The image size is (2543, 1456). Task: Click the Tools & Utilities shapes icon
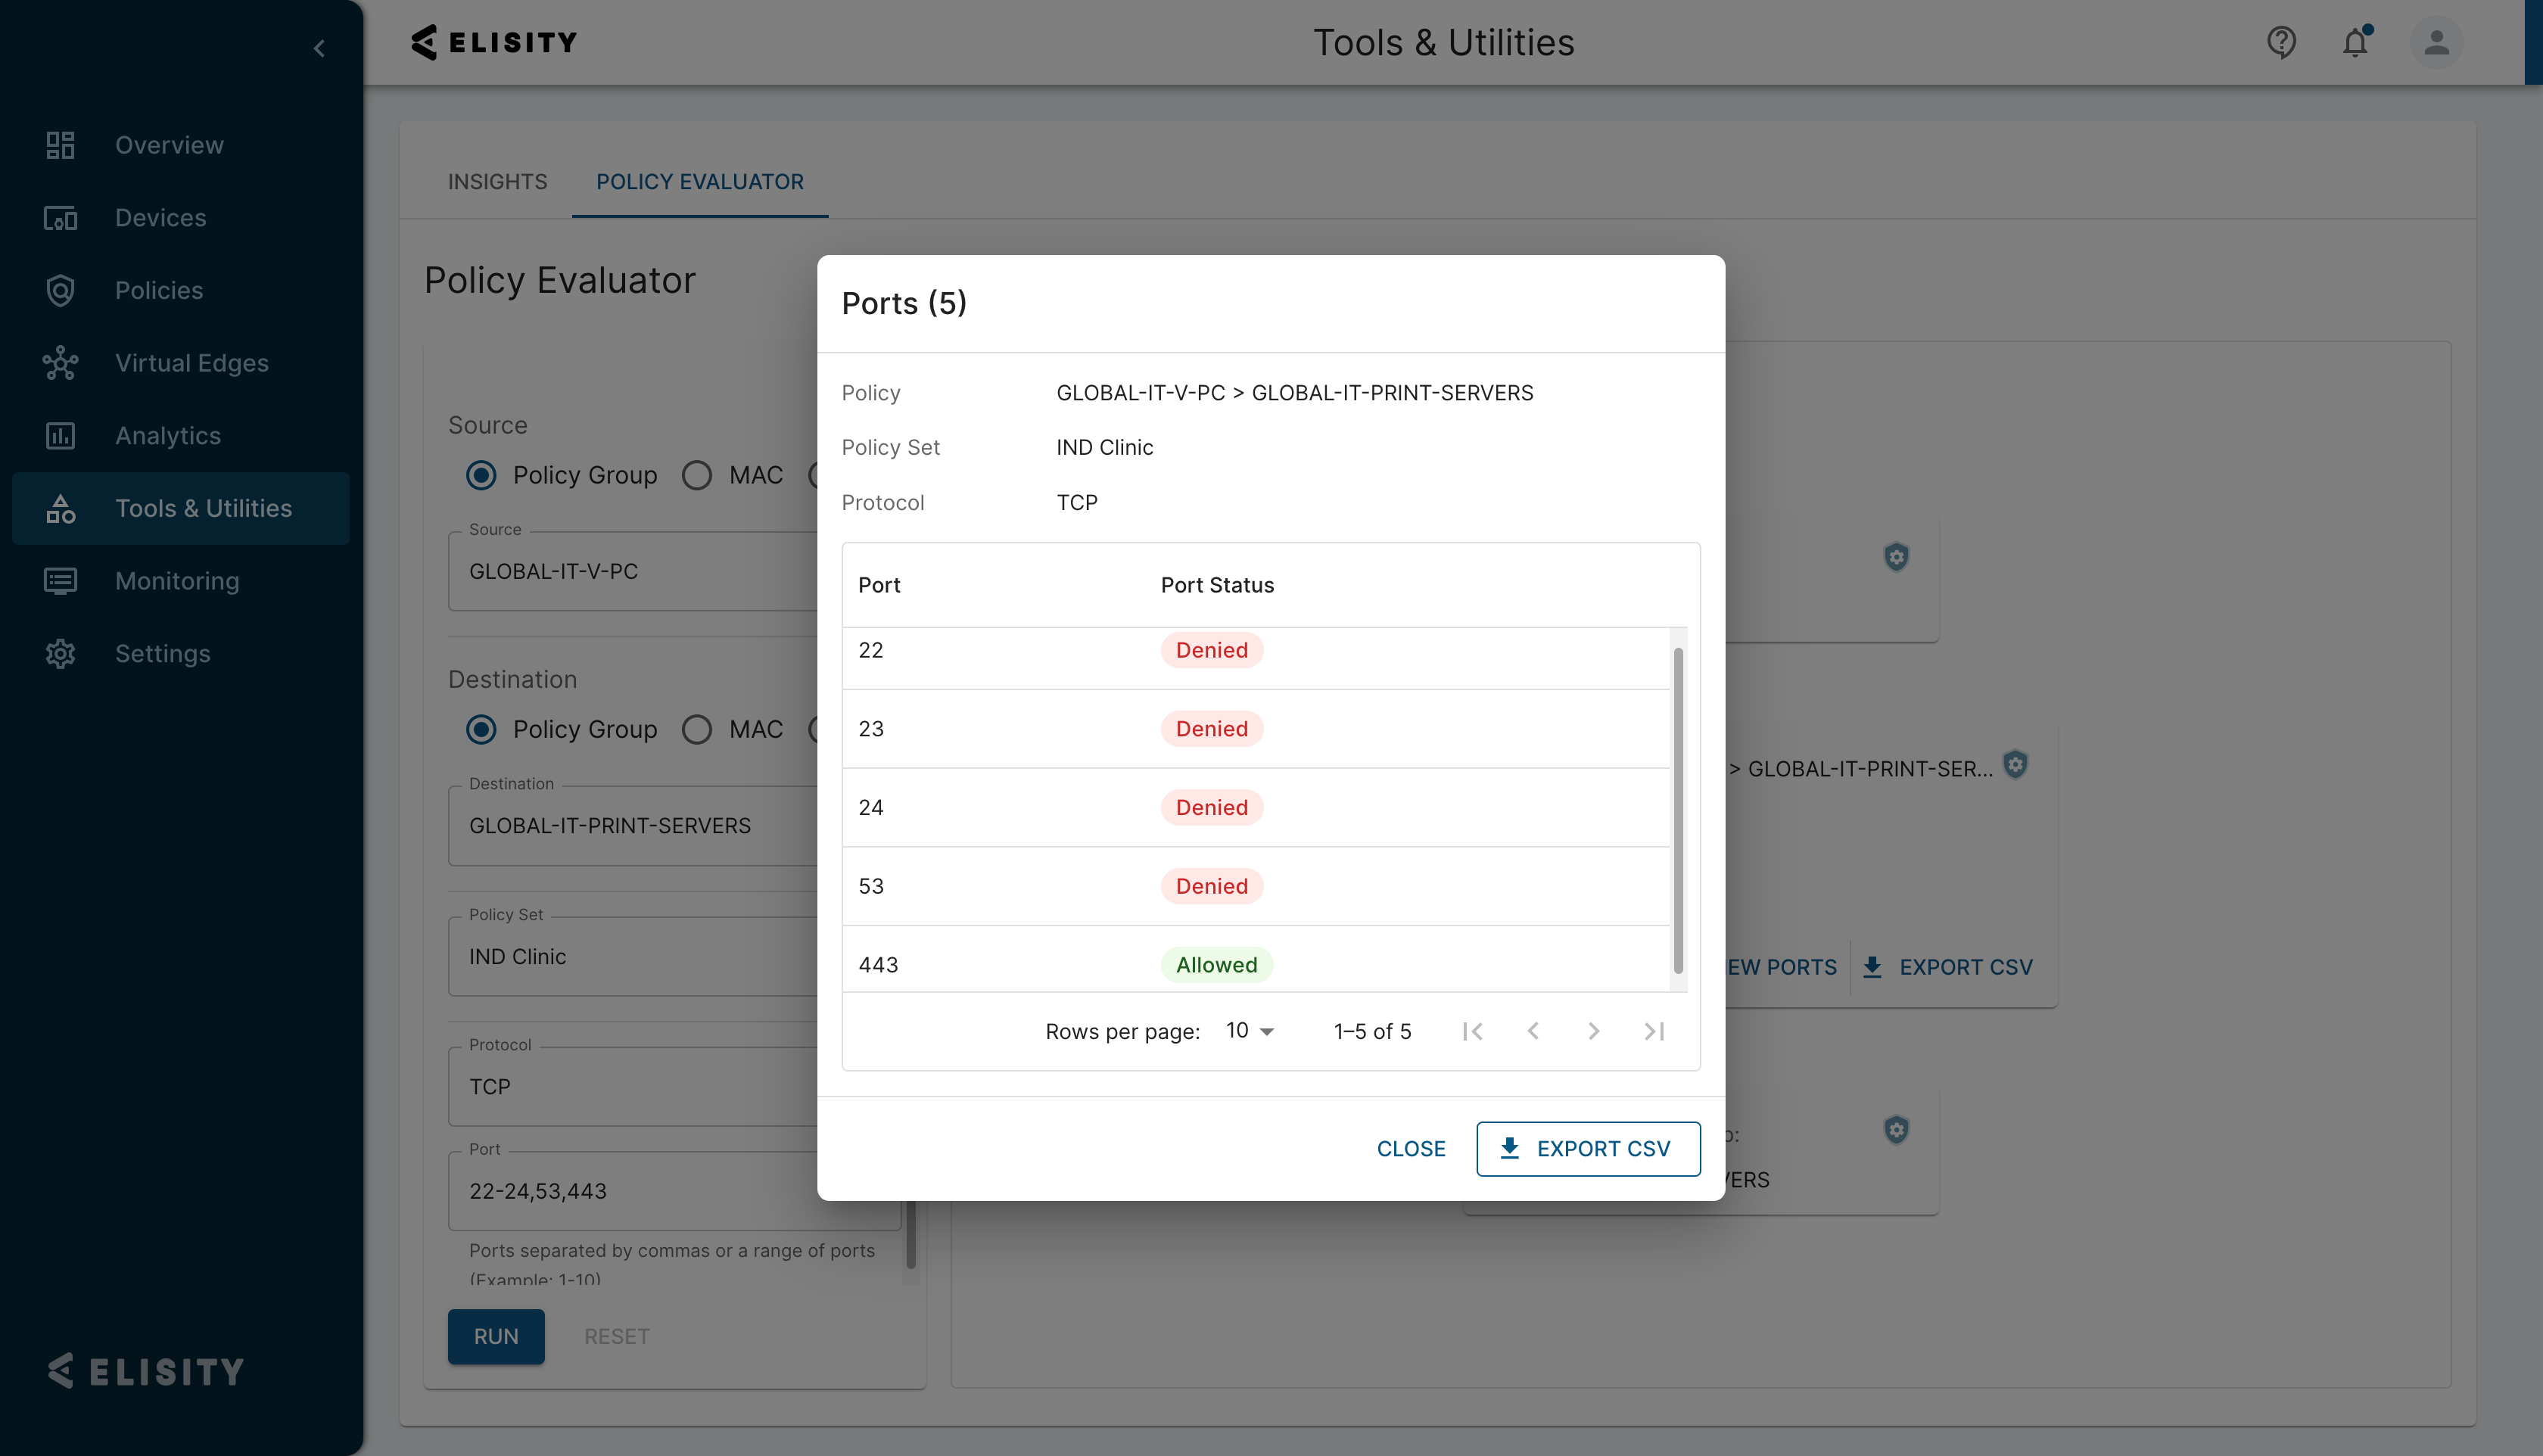tap(60, 508)
